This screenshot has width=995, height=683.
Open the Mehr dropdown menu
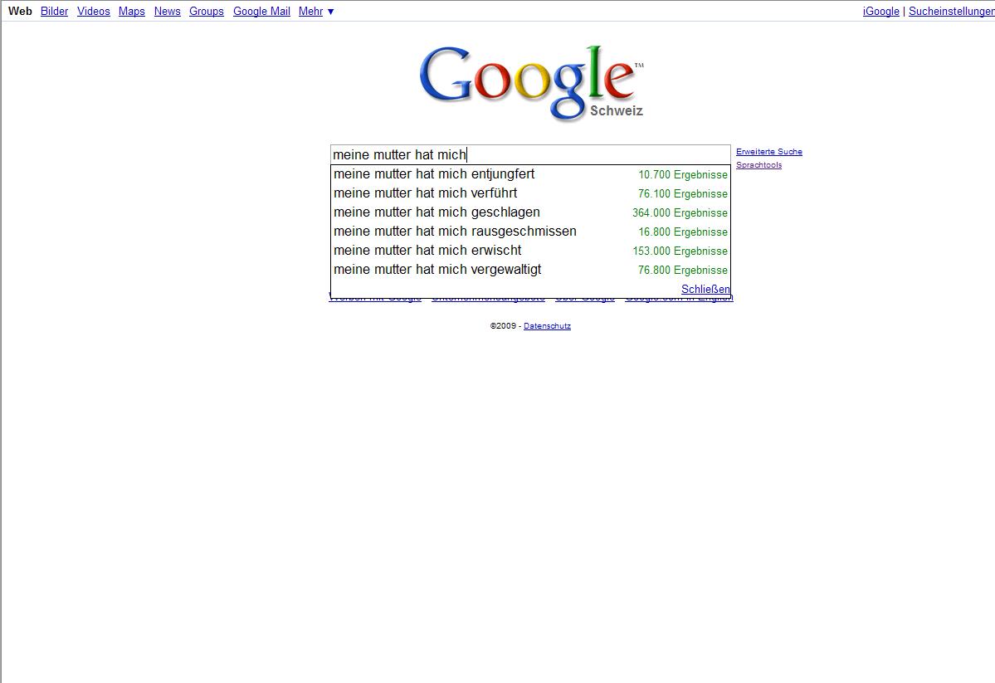coord(316,12)
